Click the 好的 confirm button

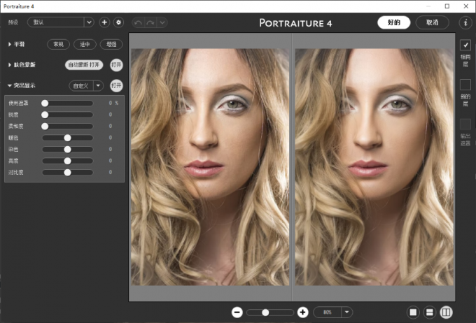click(393, 22)
